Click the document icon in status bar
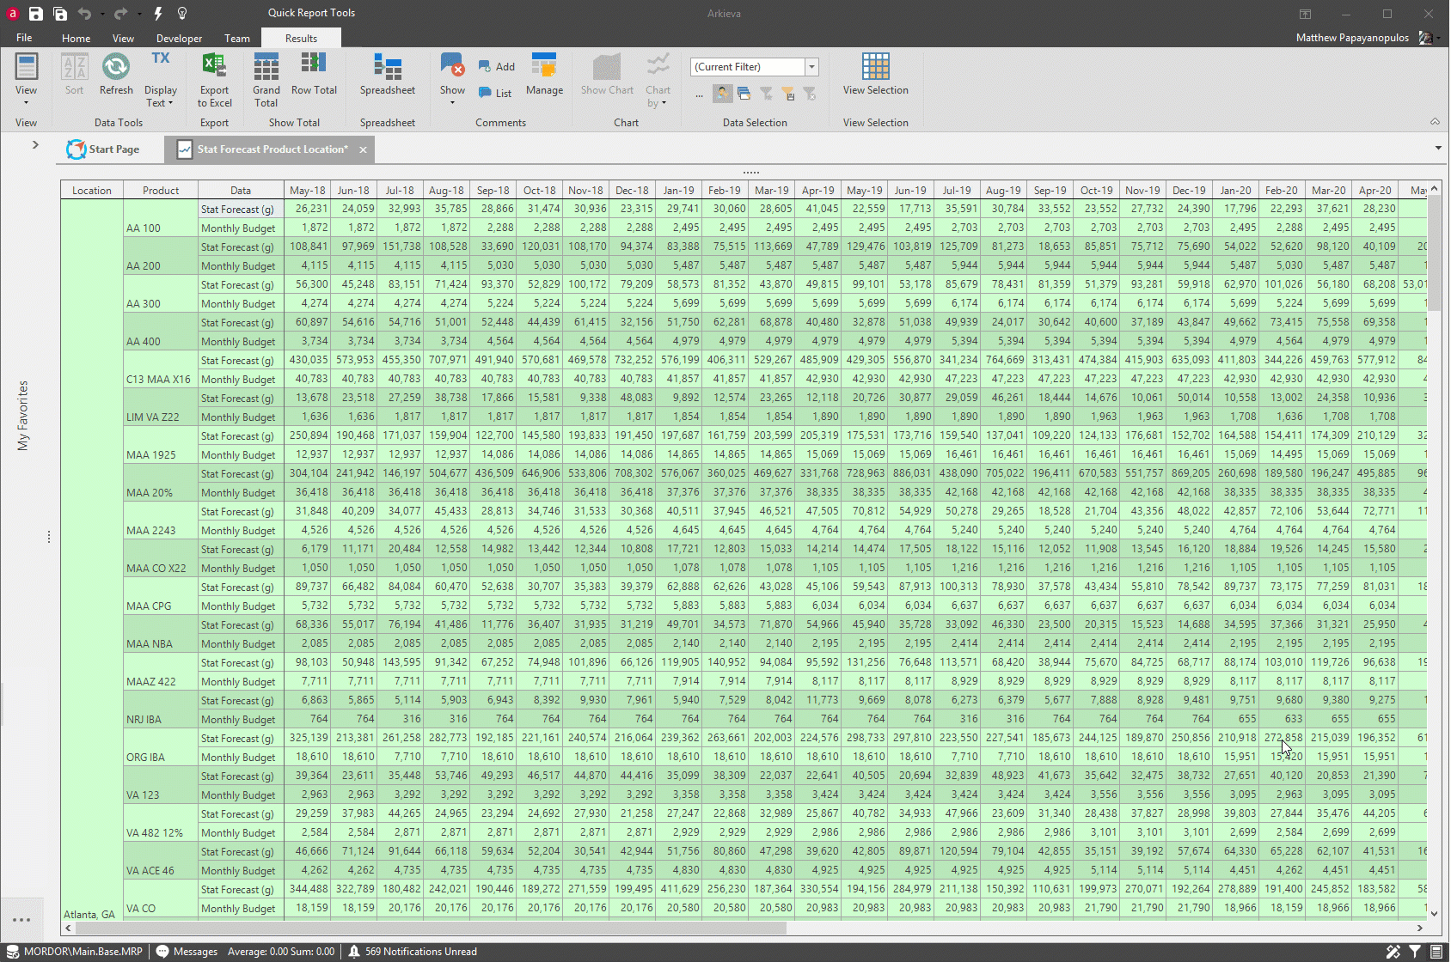Viewport: 1451px width, 962px height. 1436,951
